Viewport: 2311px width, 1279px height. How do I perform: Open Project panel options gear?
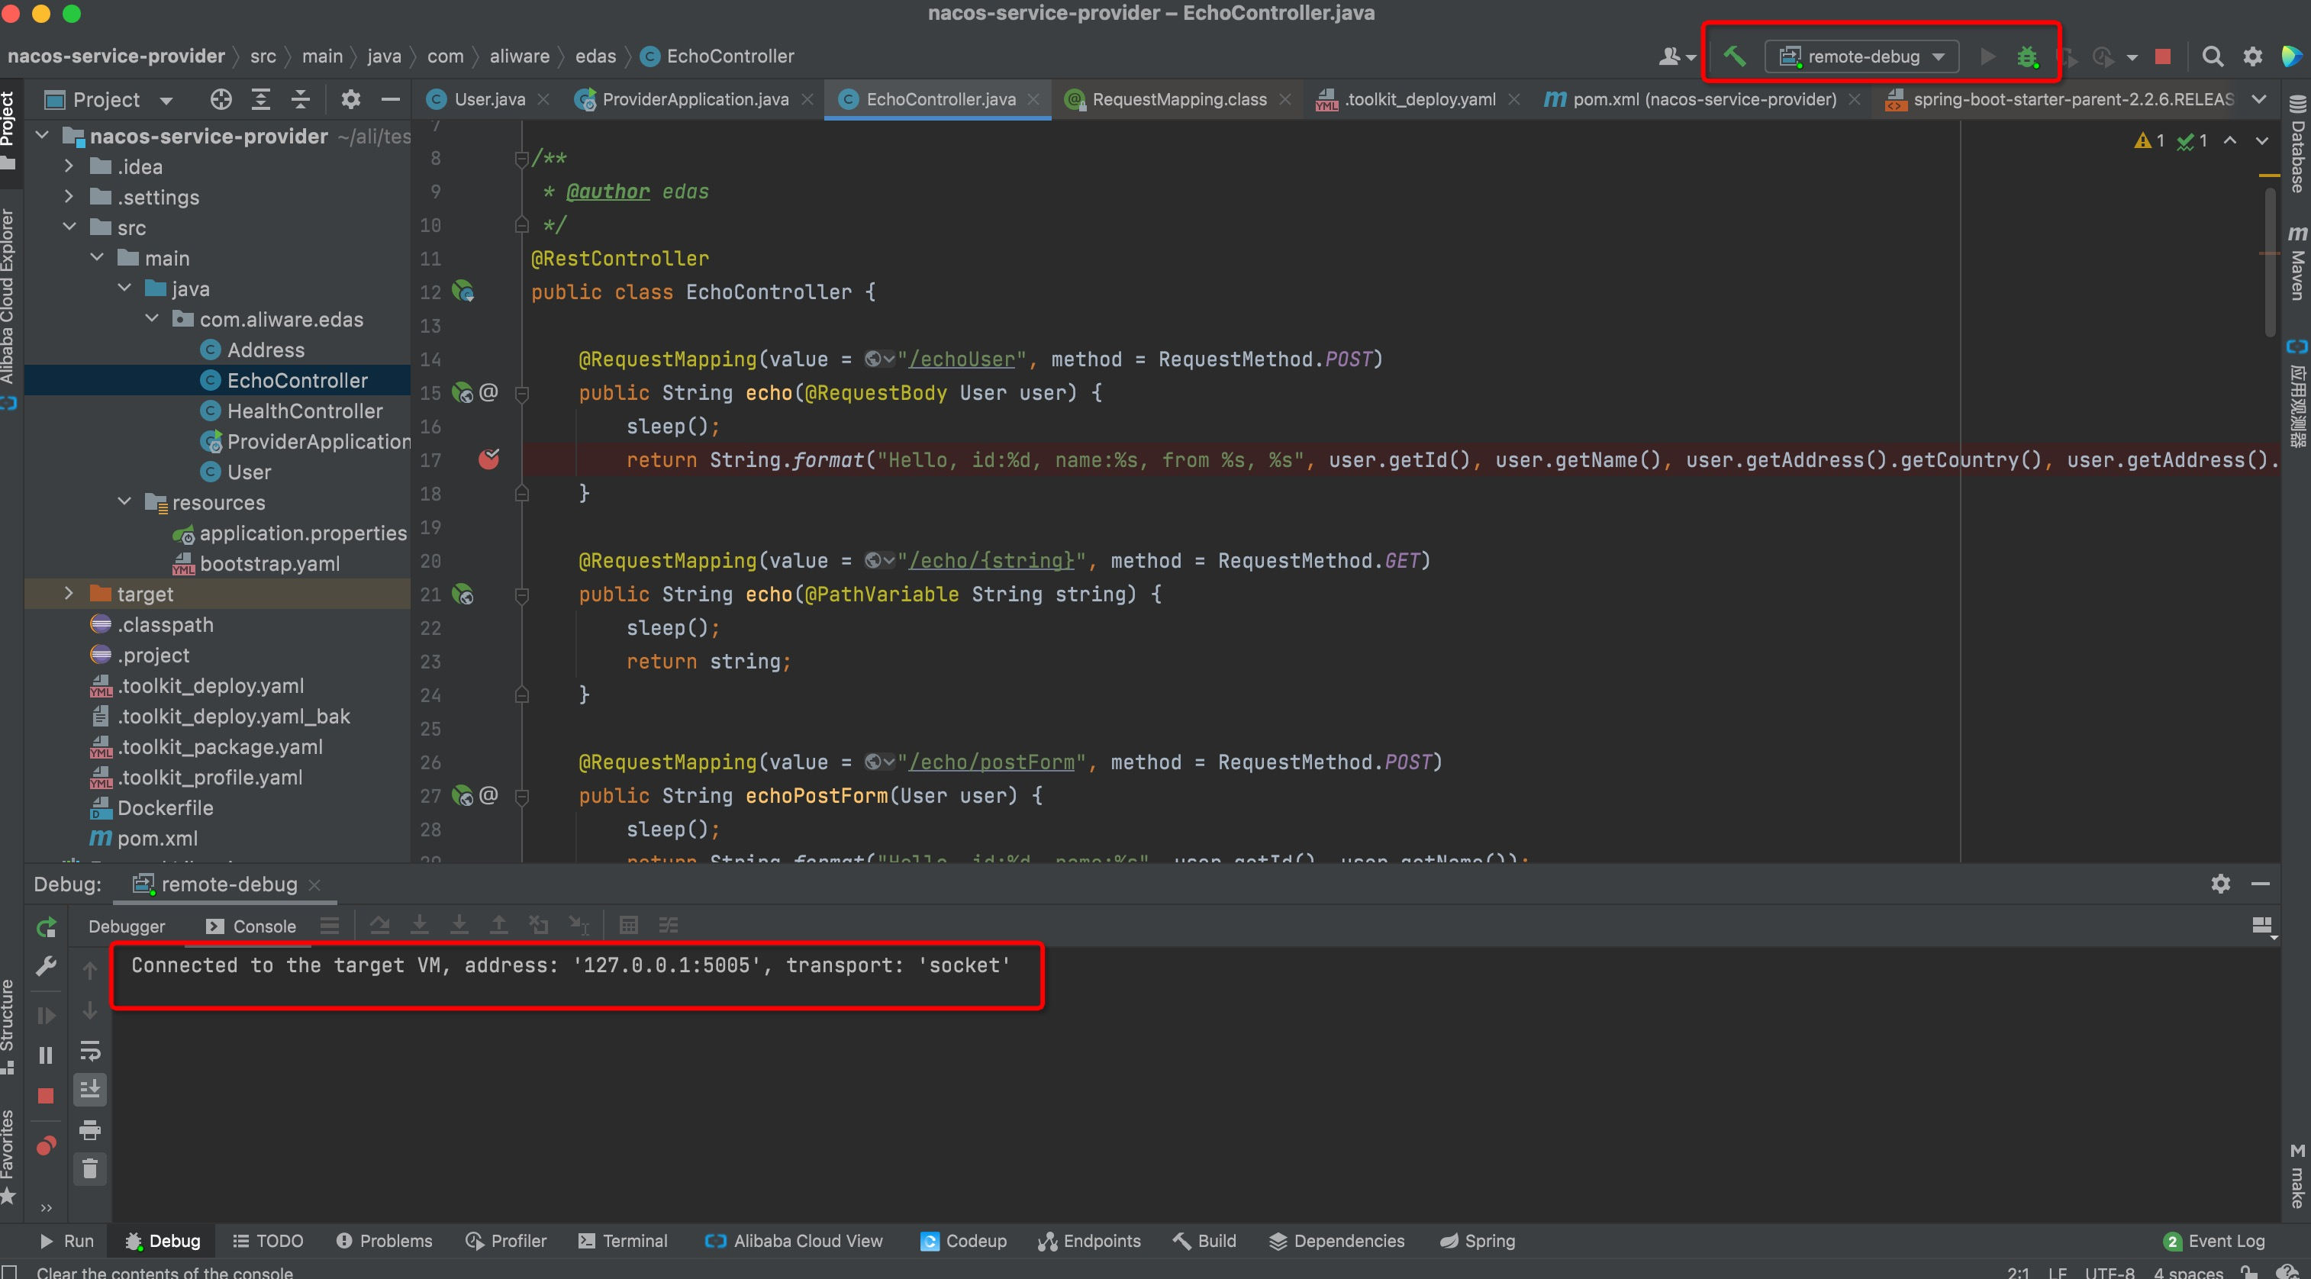[x=351, y=99]
